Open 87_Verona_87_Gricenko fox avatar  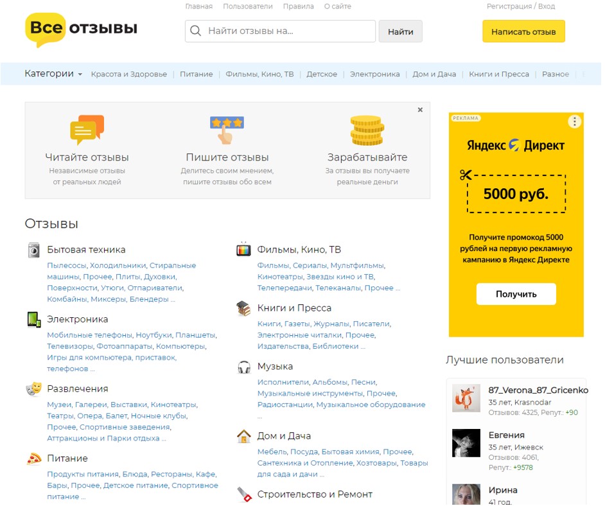(466, 398)
